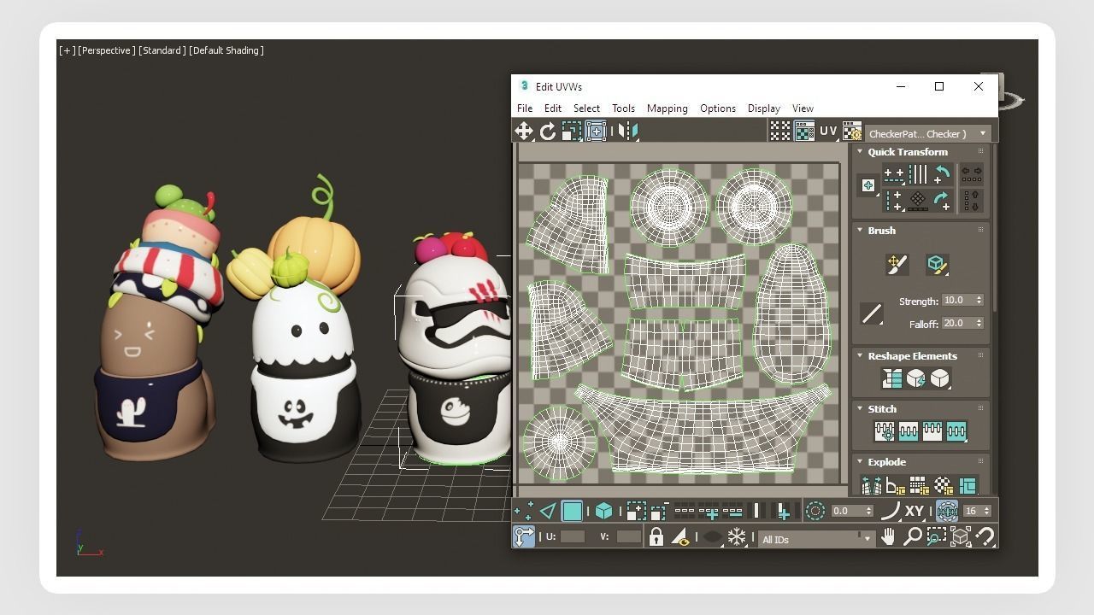Select the Move selected subobjects tool
This screenshot has width=1094, height=615.
tap(523, 131)
